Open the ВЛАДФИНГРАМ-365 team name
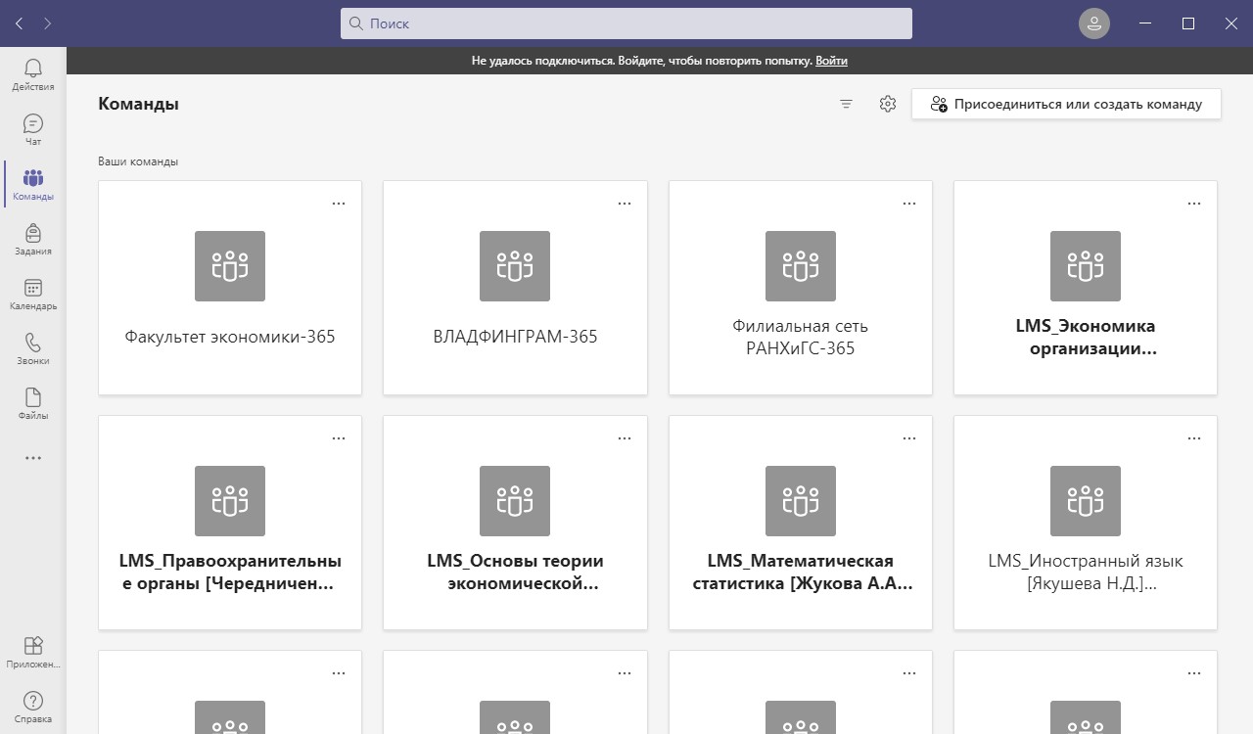Image resolution: width=1253 pixels, height=734 pixels. 515,337
